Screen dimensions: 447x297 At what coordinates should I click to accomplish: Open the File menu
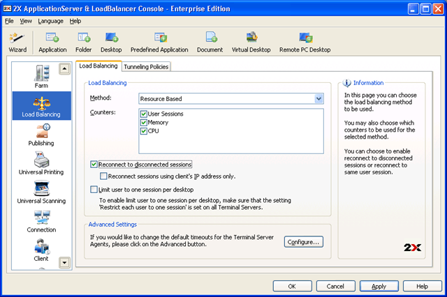pos(9,21)
